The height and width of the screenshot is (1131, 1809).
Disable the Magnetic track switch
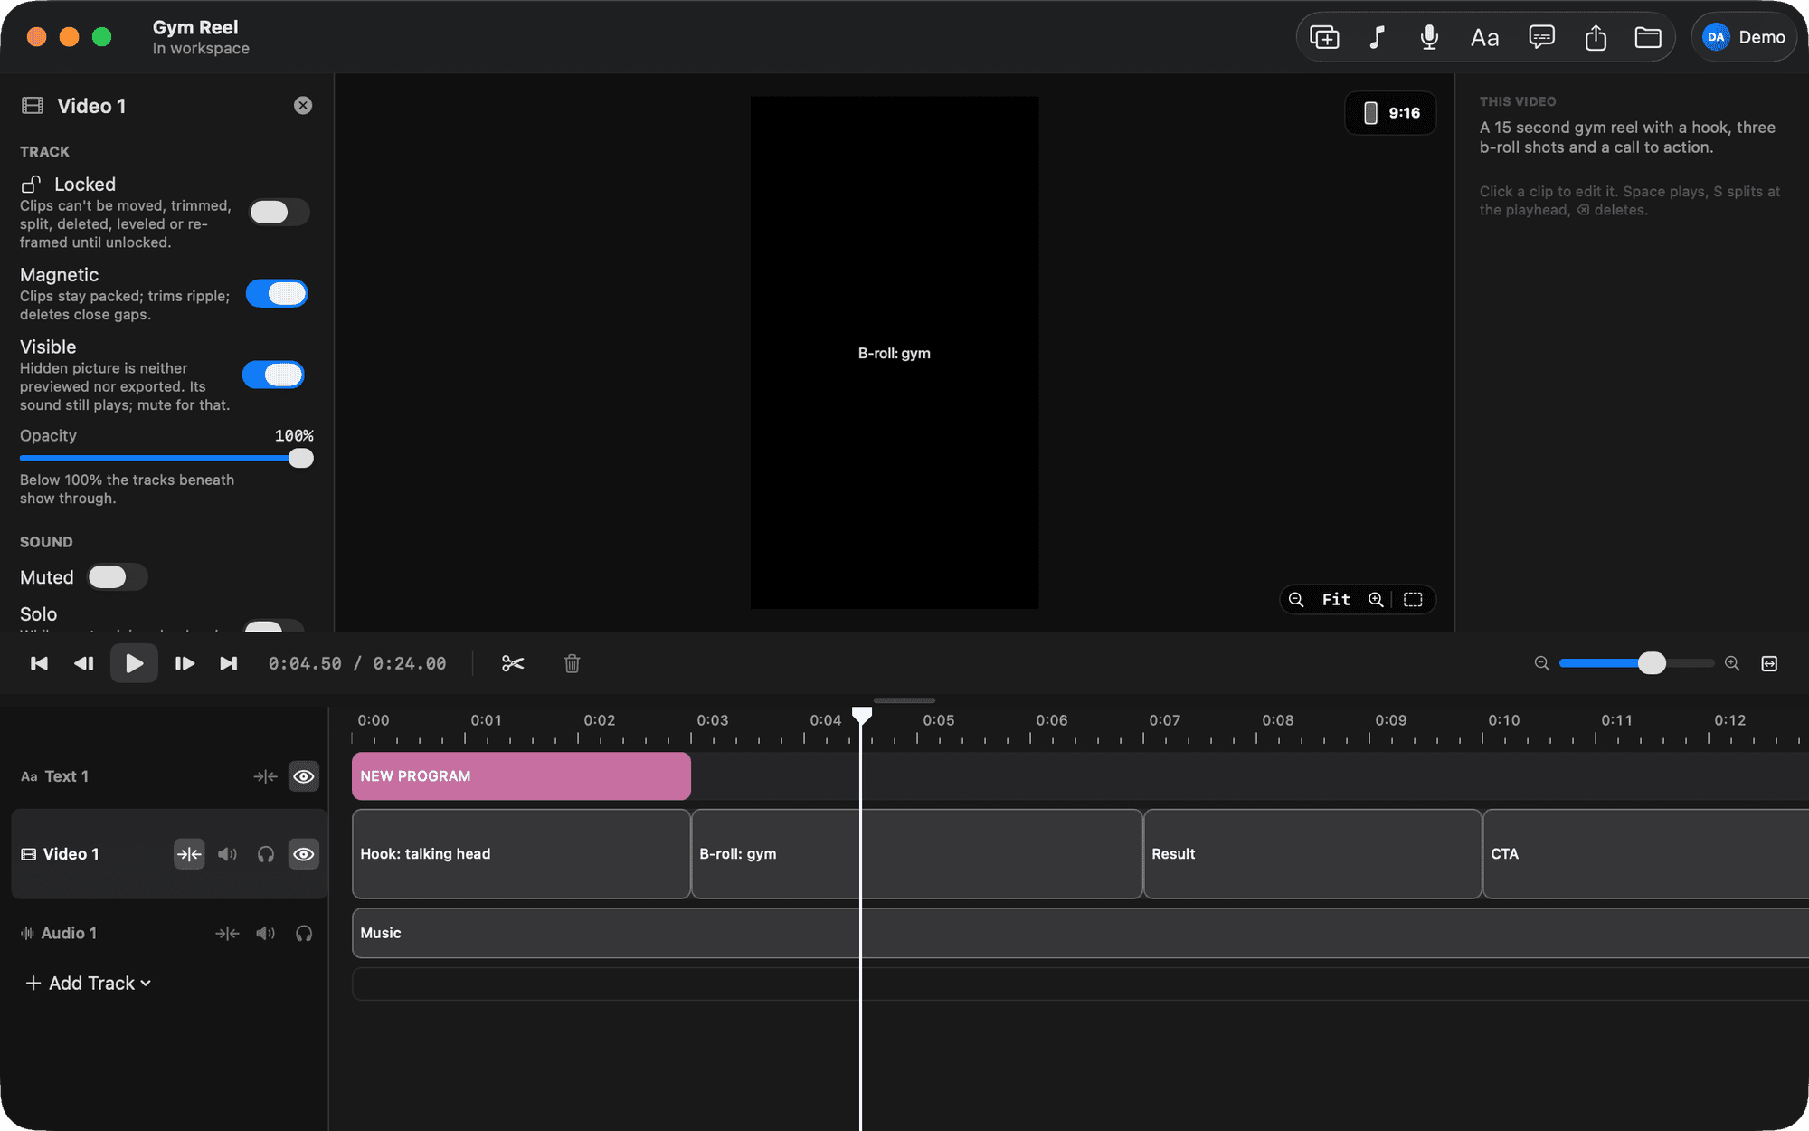[x=277, y=294]
